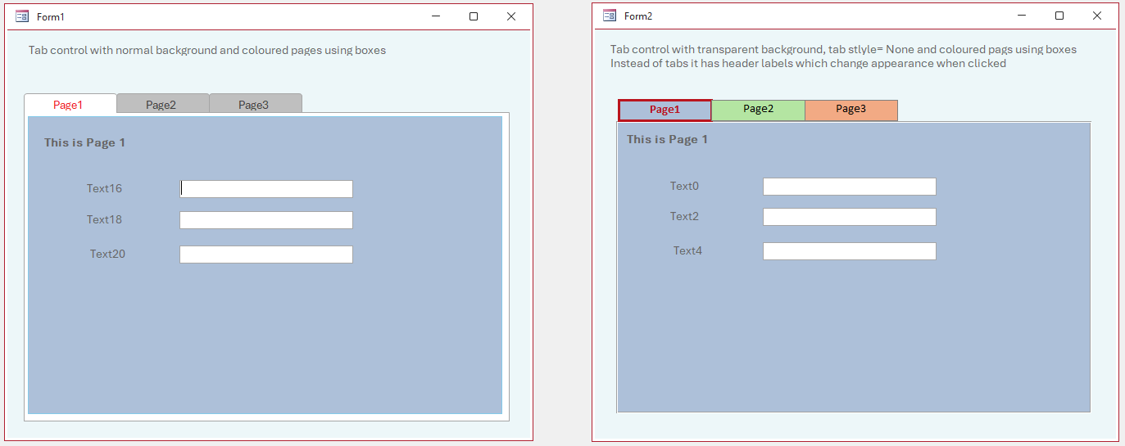1125x446 pixels.
Task: Close the Form1 window
Action: [511, 16]
